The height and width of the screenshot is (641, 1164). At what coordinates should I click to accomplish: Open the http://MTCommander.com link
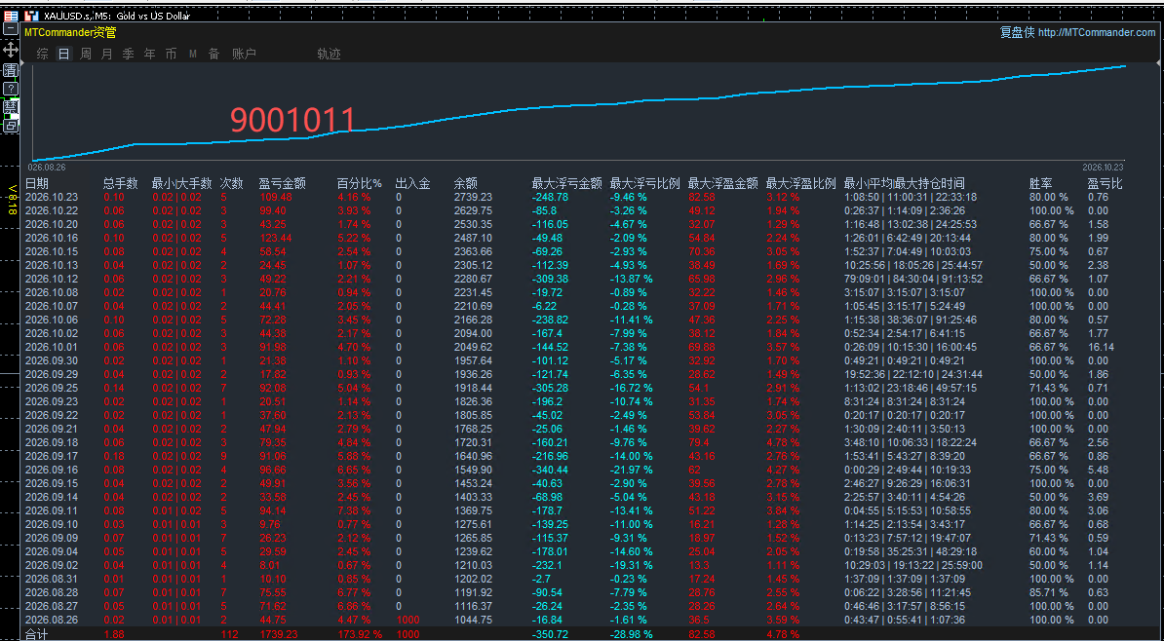pos(1097,33)
